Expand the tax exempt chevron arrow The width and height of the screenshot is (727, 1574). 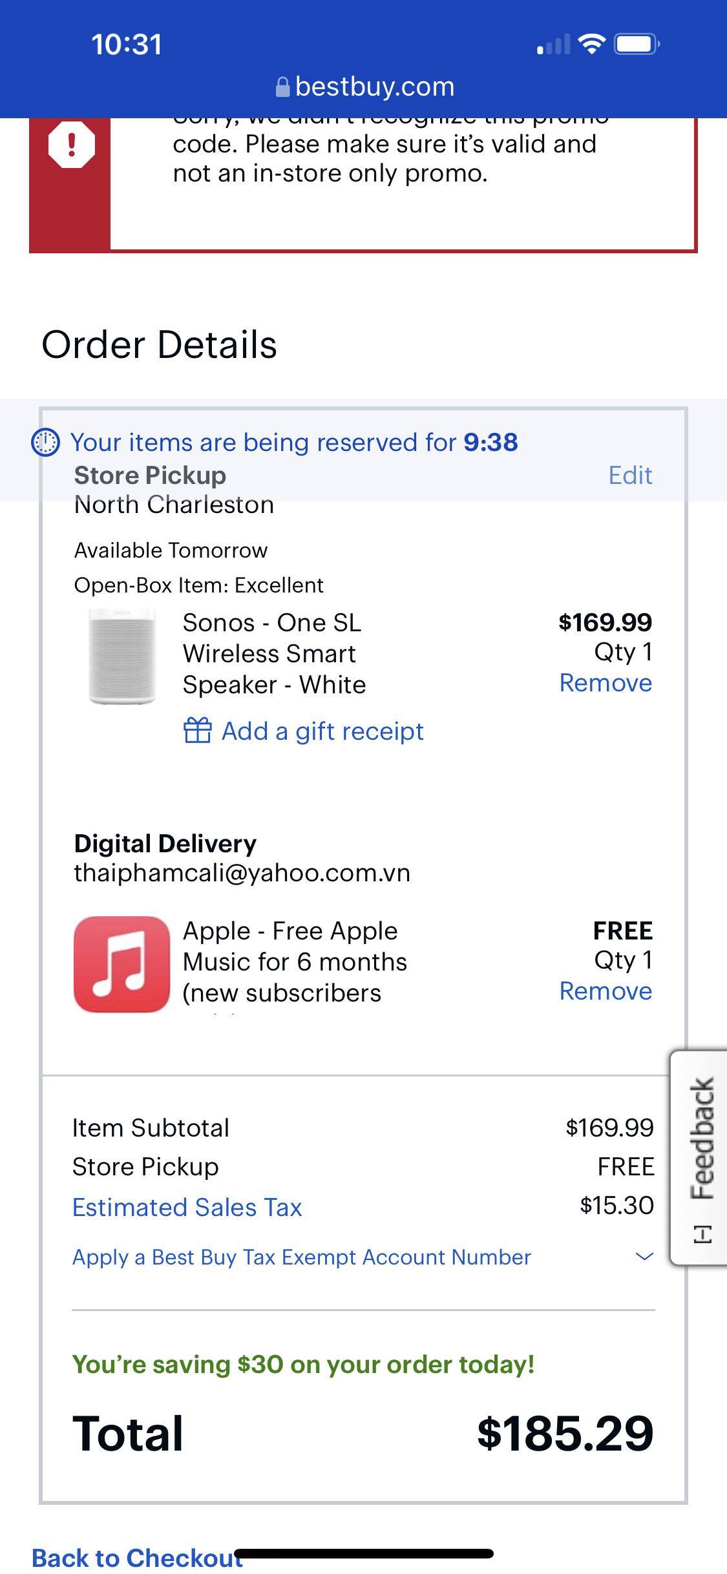tap(644, 1257)
